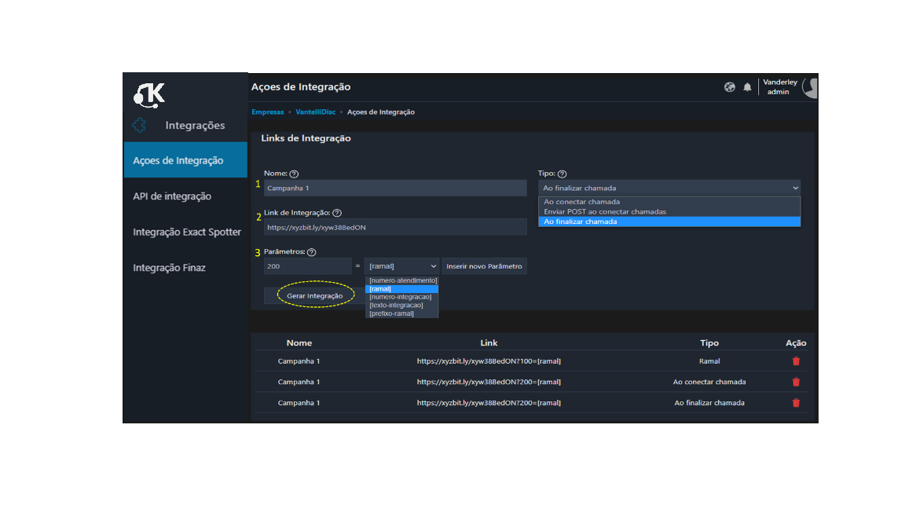Show help for the Tipo field

point(562,174)
